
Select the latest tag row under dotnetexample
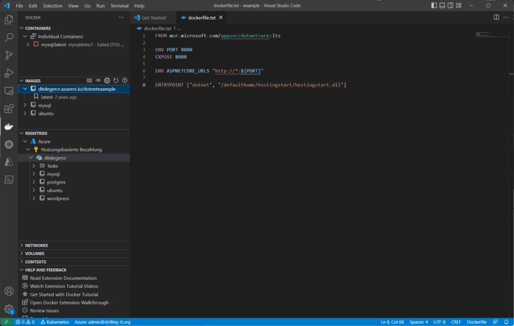[x=74, y=97]
